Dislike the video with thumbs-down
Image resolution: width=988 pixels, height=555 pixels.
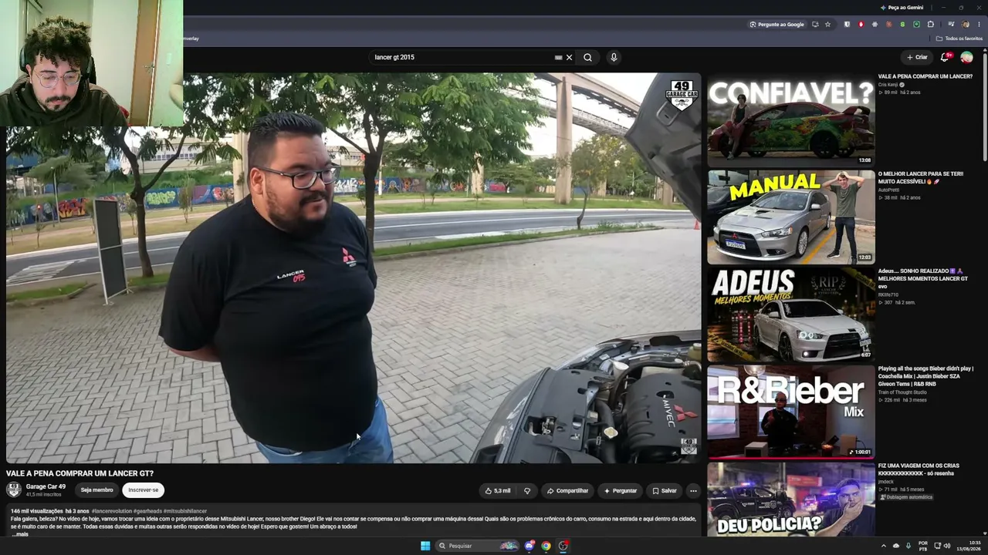click(x=527, y=490)
